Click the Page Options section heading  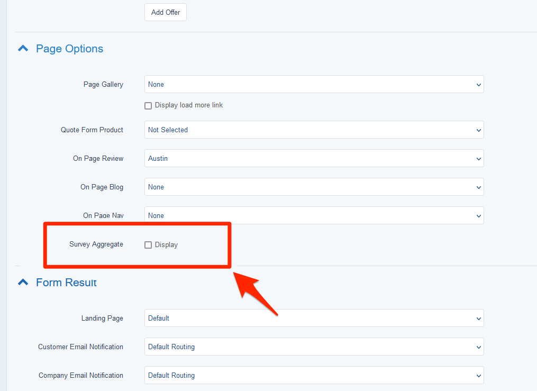pyautogui.click(x=69, y=49)
